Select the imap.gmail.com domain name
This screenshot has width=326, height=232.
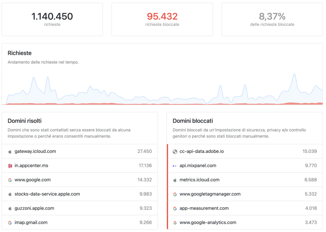pos(31,223)
